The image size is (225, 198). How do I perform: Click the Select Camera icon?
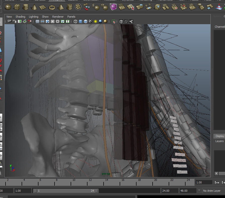tap(9, 22)
